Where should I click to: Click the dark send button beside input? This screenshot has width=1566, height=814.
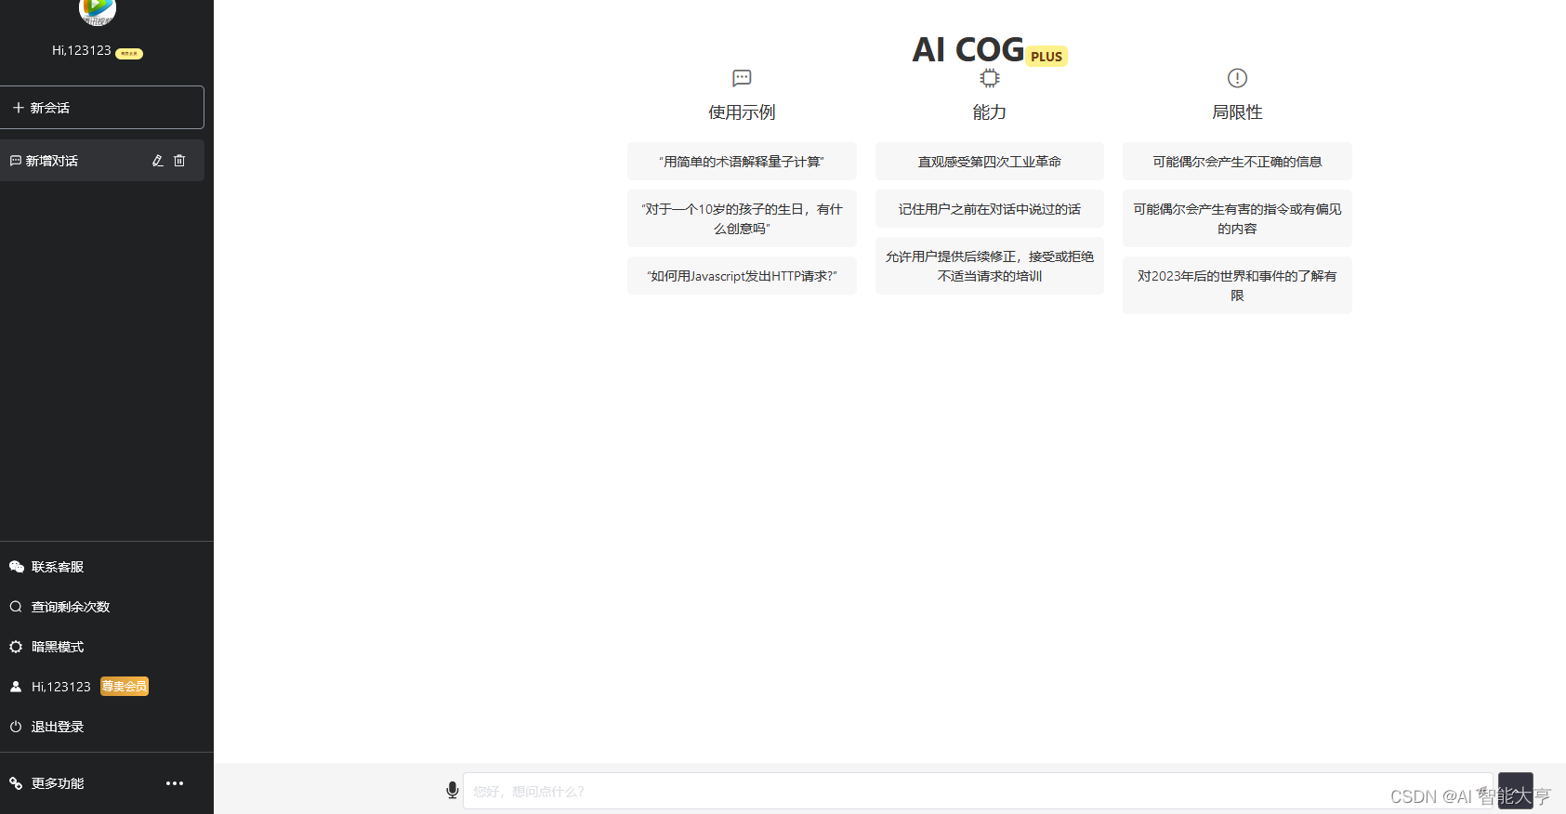pyautogui.click(x=1516, y=791)
